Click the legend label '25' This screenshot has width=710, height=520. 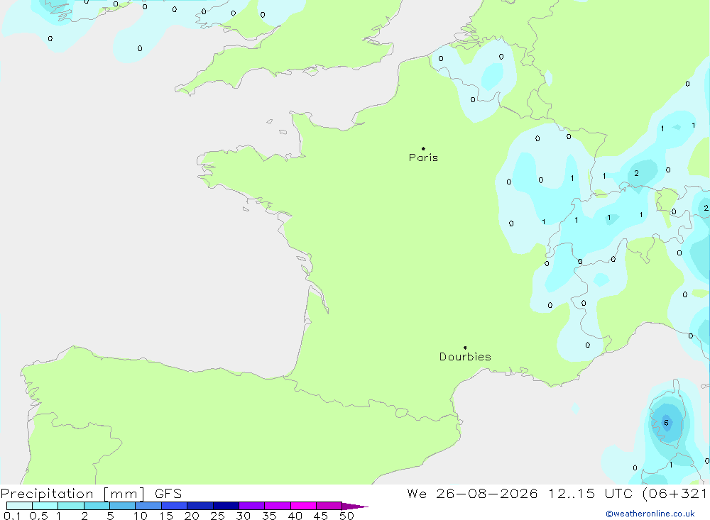217,516
